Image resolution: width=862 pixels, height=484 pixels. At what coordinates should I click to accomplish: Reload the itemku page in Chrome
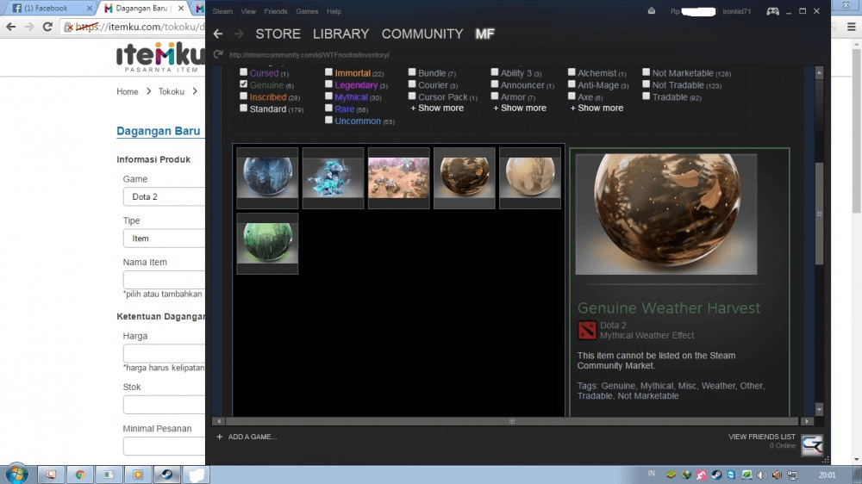point(47,27)
